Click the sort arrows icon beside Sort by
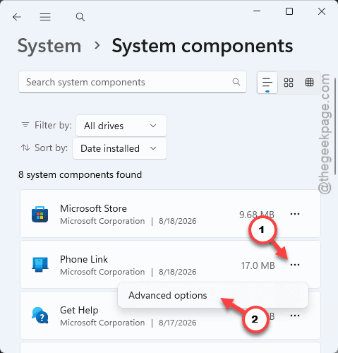The width and height of the screenshot is (338, 353). pyautogui.click(x=25, y=148)
